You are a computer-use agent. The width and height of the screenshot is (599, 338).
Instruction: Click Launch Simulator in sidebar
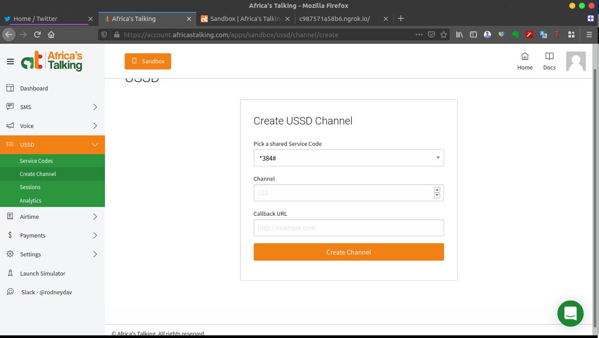52,273
